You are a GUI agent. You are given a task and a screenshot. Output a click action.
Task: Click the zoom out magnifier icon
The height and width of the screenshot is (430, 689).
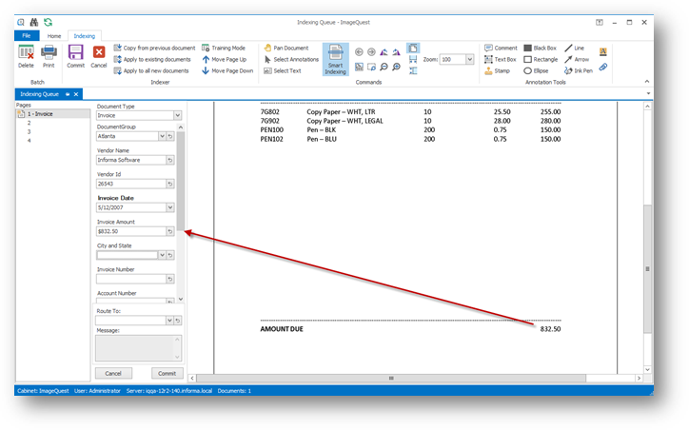point(384,67)
